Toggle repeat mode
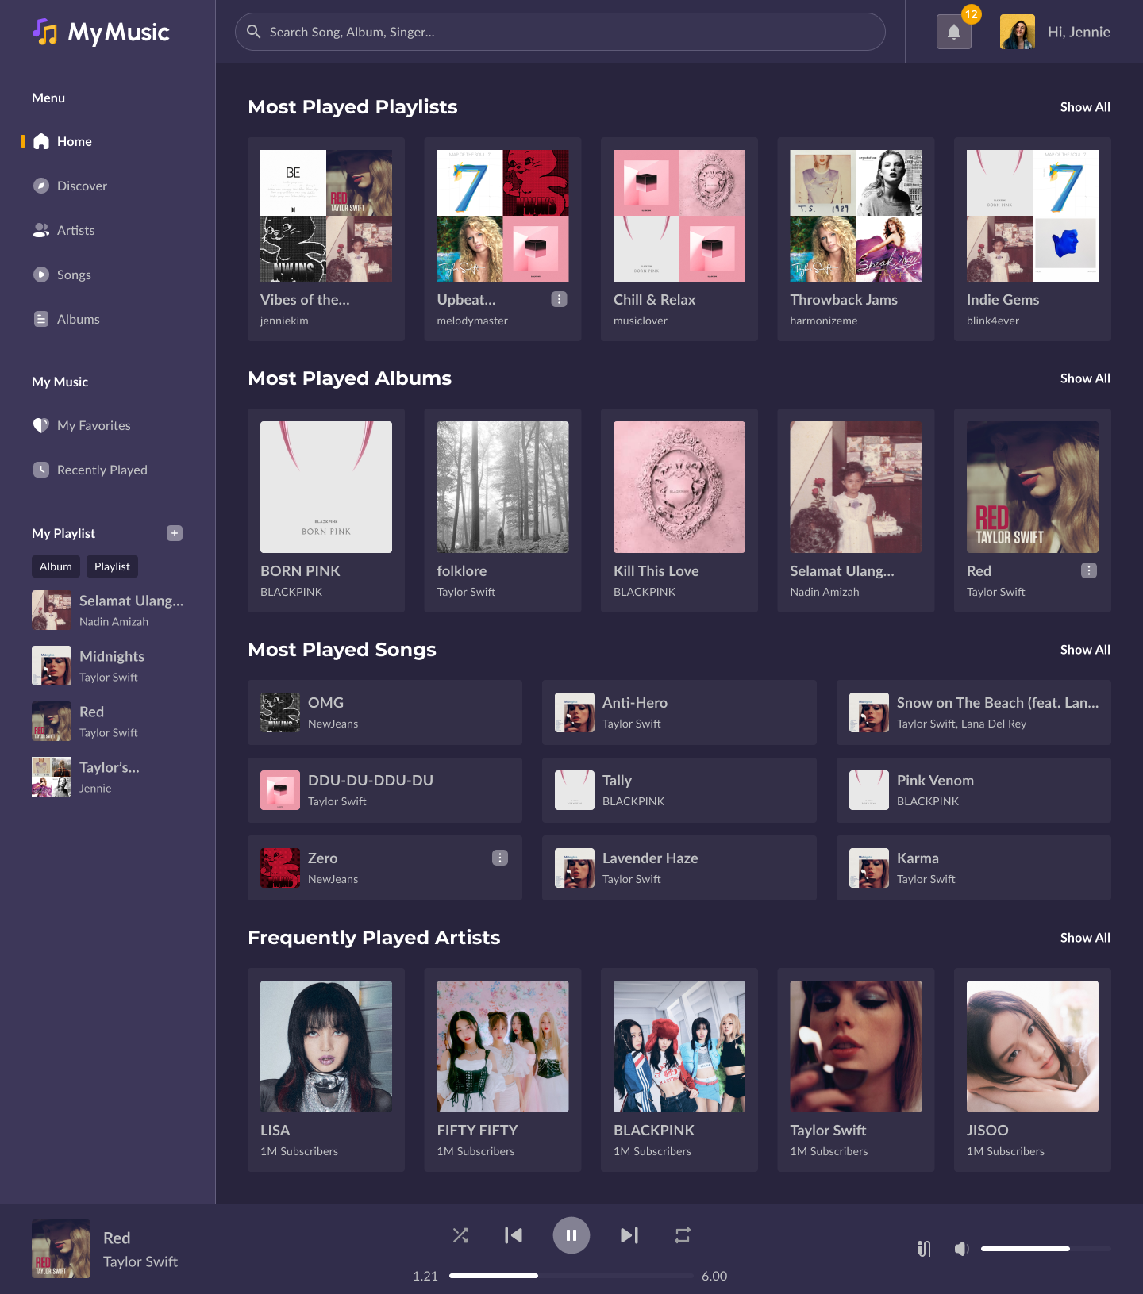The image size is (1143, 1294). click(x=683, y=1235)
